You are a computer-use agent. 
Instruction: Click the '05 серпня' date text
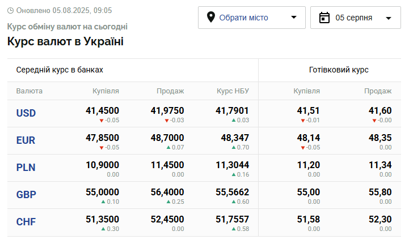pyautogui.click(x=354, y=18)
